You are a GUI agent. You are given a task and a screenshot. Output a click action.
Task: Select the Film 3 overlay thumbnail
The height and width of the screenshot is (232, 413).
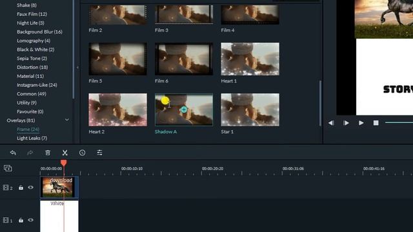pos(184,15)
